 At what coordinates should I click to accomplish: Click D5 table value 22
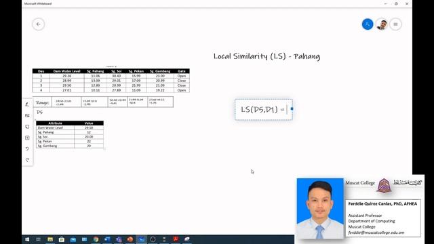coord(89,142)
